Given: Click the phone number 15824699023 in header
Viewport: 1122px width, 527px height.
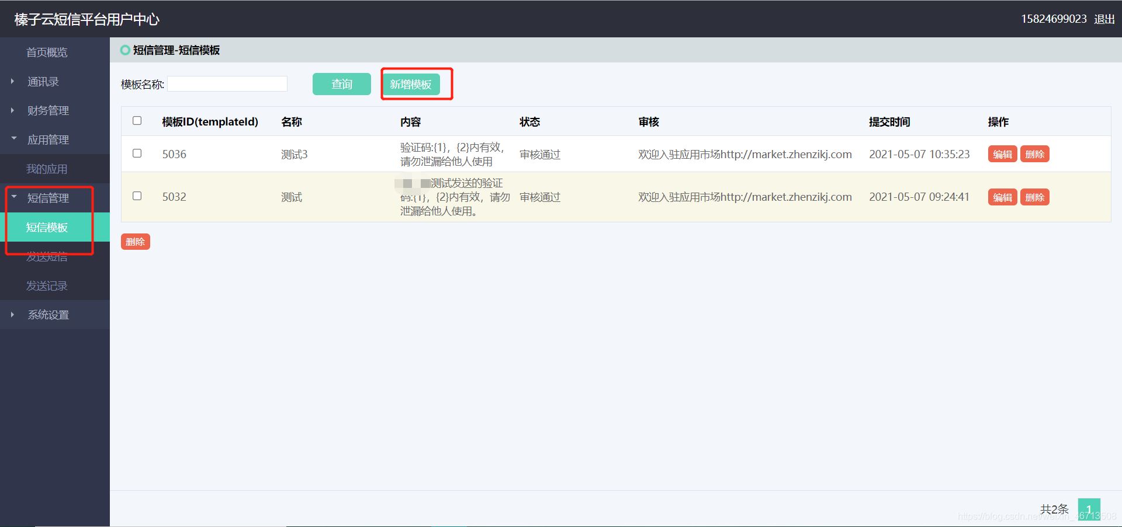Looking at the screenshot, I should [x=1054, y=19].
